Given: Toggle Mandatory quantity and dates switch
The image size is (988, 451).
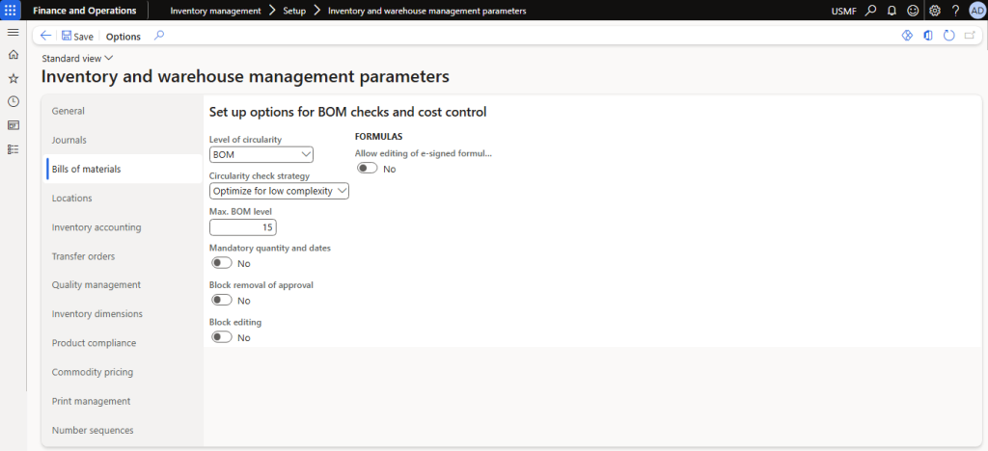Looking at the screenshot, I should pos(221,263).
